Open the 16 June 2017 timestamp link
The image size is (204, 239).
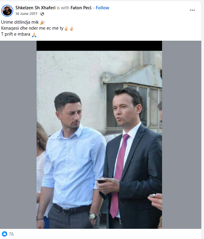coord(26,14)
